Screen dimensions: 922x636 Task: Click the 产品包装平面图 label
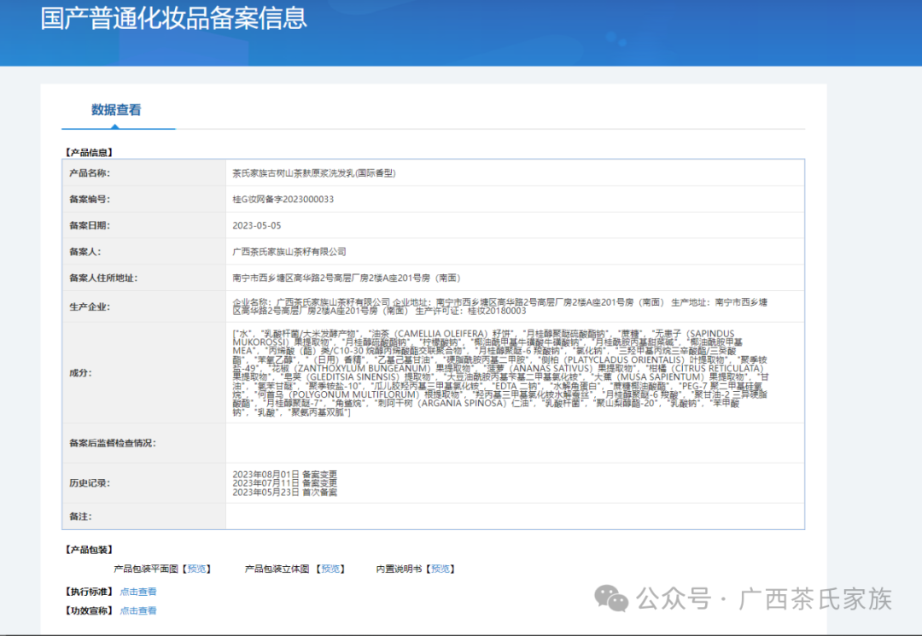[x=145, y=569]
